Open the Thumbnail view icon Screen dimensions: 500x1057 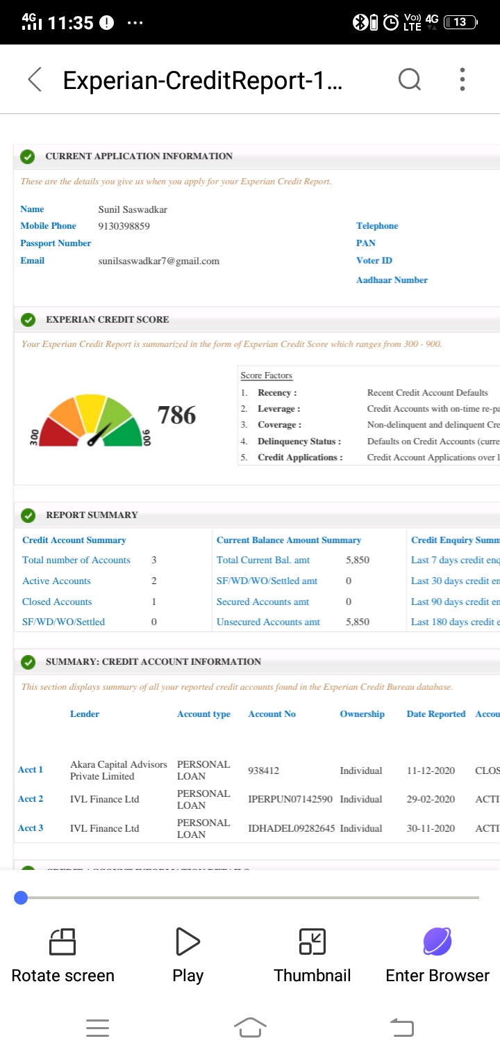click(x=312, y=942)
